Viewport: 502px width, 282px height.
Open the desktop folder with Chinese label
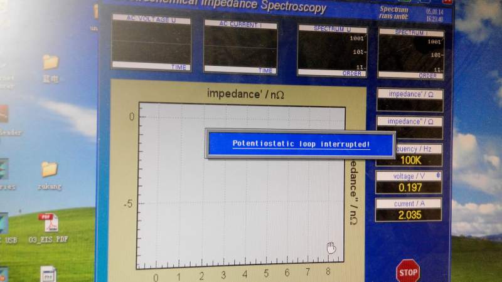coord(51,68)
